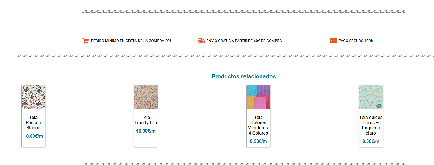
Task: Open the turquoise dulces flores fabric image
Action: tap(371, 97)
